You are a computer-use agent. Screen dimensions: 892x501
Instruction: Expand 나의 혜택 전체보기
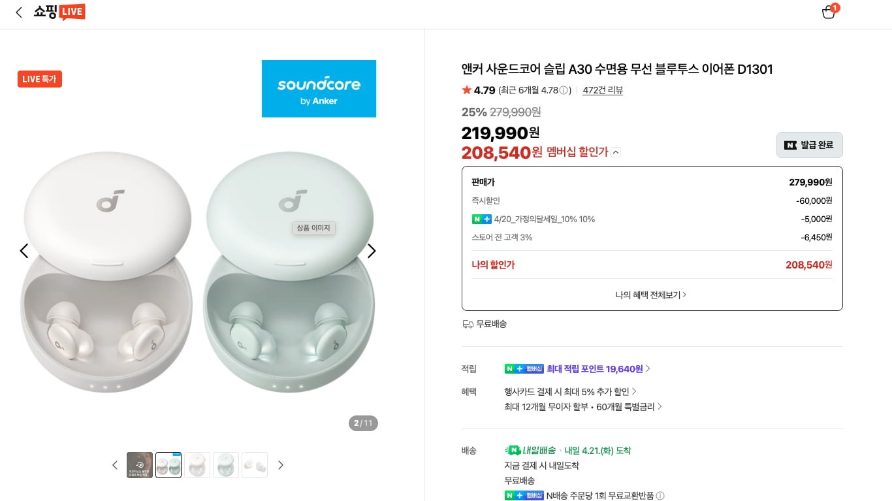651,295
